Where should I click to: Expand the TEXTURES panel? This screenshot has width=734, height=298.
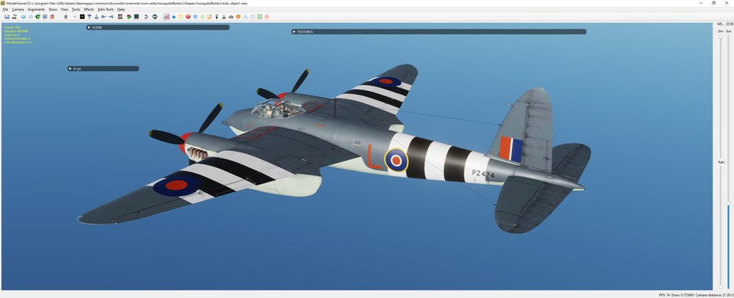[439, 32]
